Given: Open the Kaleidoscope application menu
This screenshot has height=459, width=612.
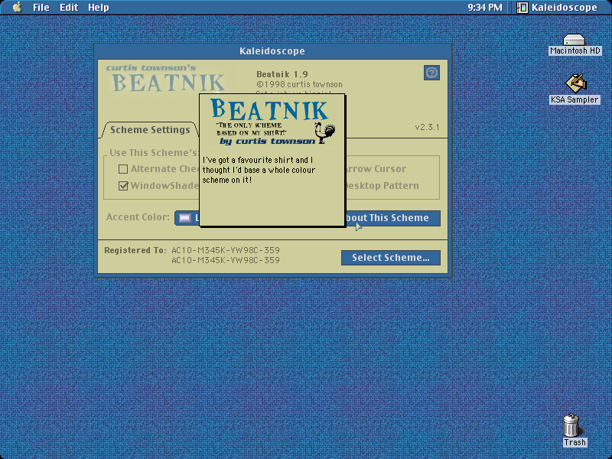Looking at the screenshot, I should 557,8.
